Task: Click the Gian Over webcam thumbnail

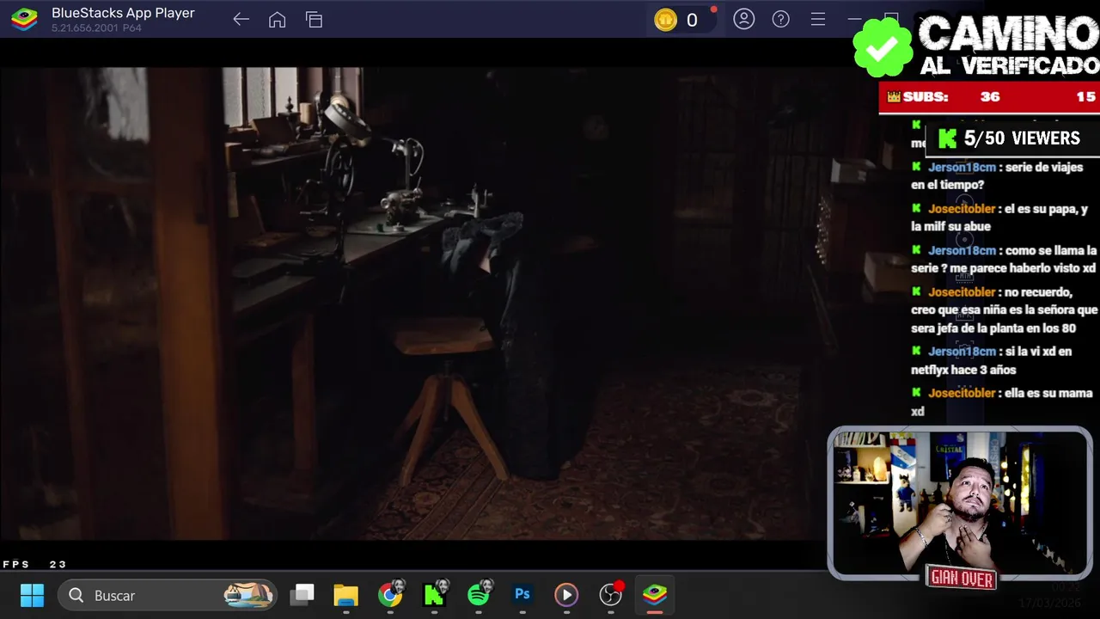Action: point(960,504)
